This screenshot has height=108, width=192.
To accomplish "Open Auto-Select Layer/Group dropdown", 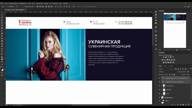I will point(18,7).
